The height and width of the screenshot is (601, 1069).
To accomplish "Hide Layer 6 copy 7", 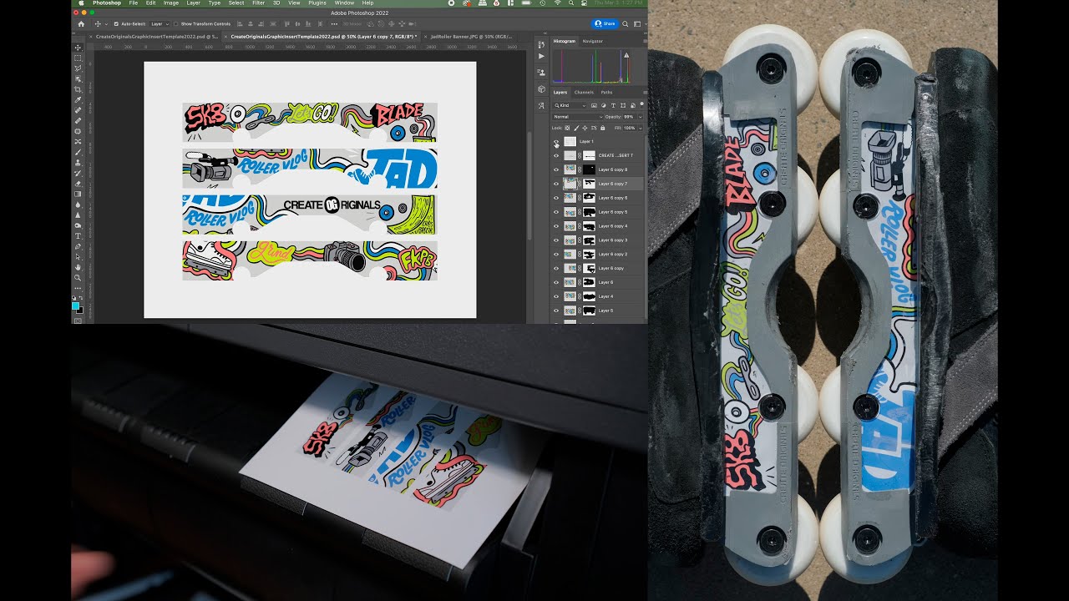I will [556, 184].
